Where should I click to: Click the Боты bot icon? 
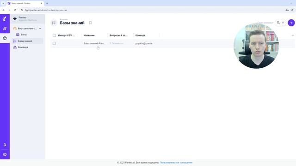(18, 35)
